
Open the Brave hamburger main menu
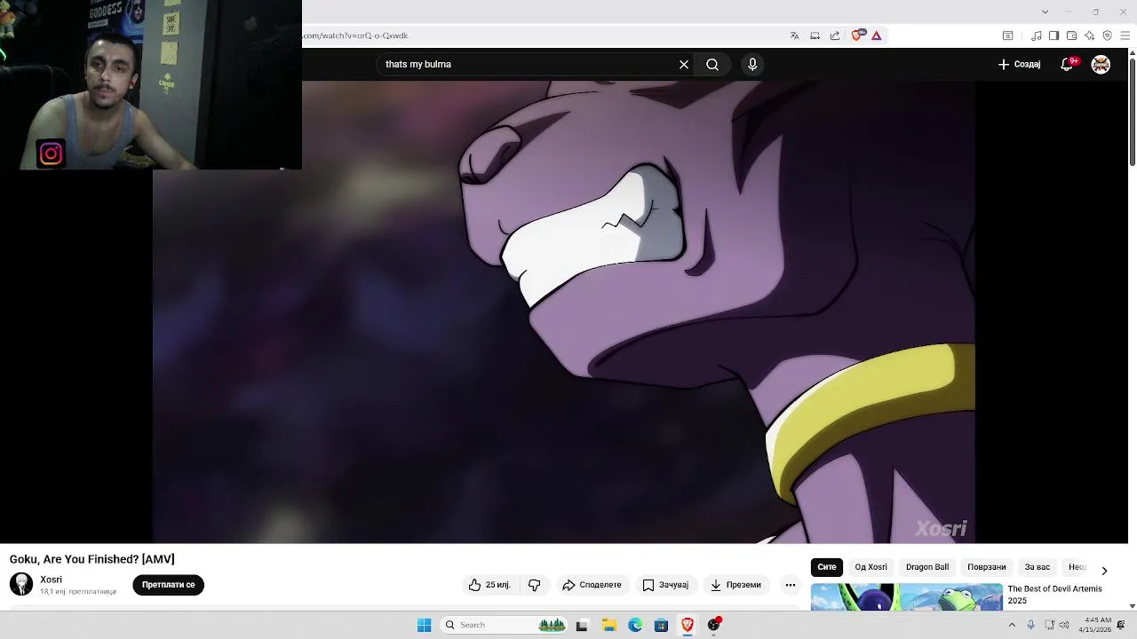point(1125,35)
